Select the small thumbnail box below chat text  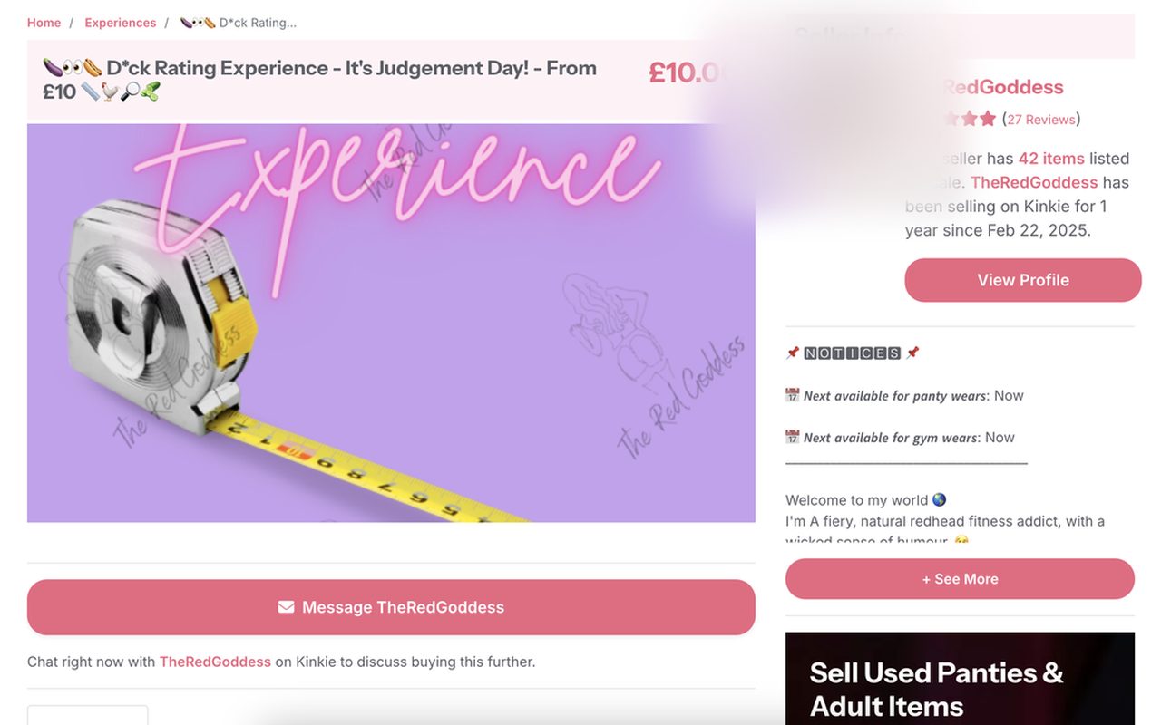(x=87, y=715)
